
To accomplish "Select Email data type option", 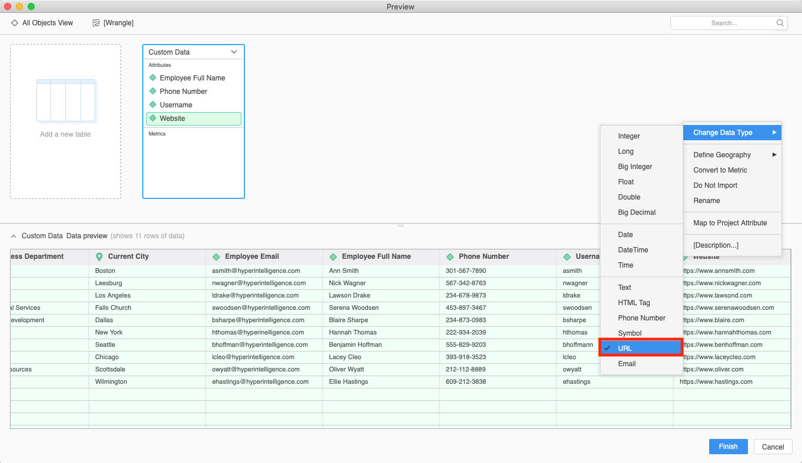I will (627, 364).
